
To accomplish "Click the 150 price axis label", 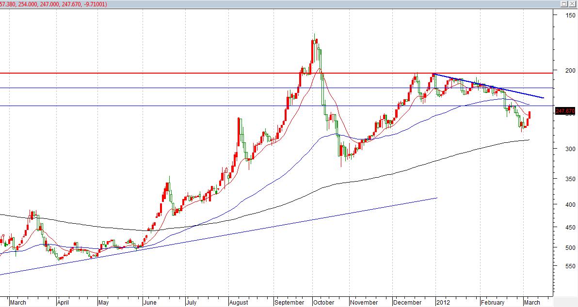I will [x=571, y=15].
